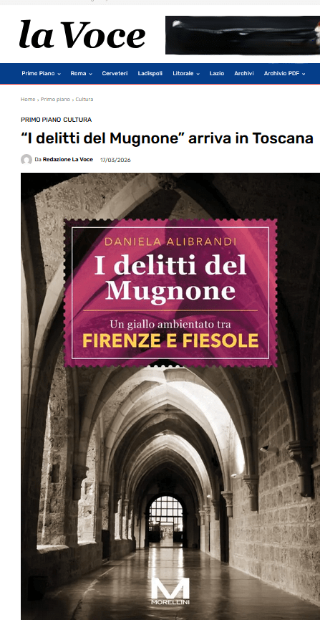Go to the Ladispoli section
Image resolution: width=320 pixels, height=620 pixels.
click(x=150, y=74)
